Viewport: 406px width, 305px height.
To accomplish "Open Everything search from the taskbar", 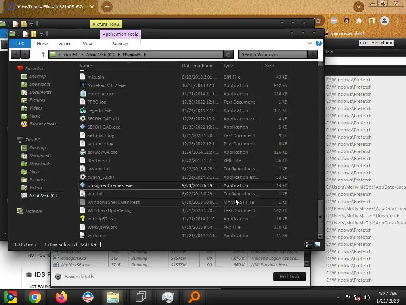I will pos(194,297).
